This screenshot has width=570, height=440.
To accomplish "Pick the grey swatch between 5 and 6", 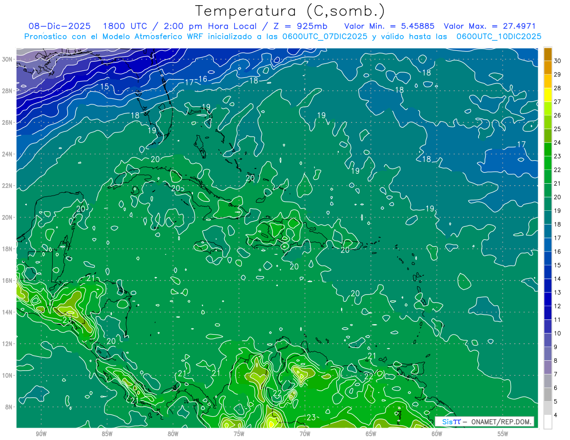I will (x=548, y=394).
